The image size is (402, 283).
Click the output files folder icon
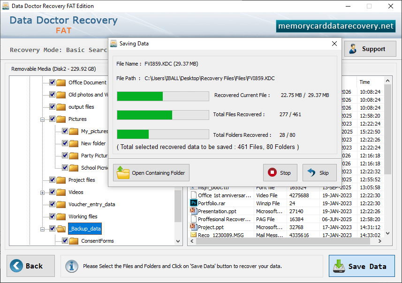61,107
